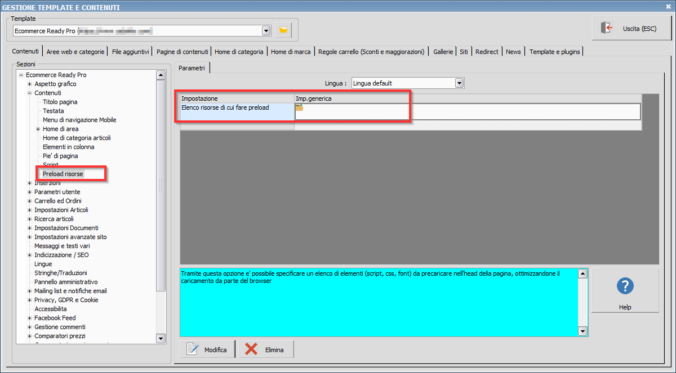Expand the Aspetto grafico tree node
The image size is (676, 373).
coord(29,84)
